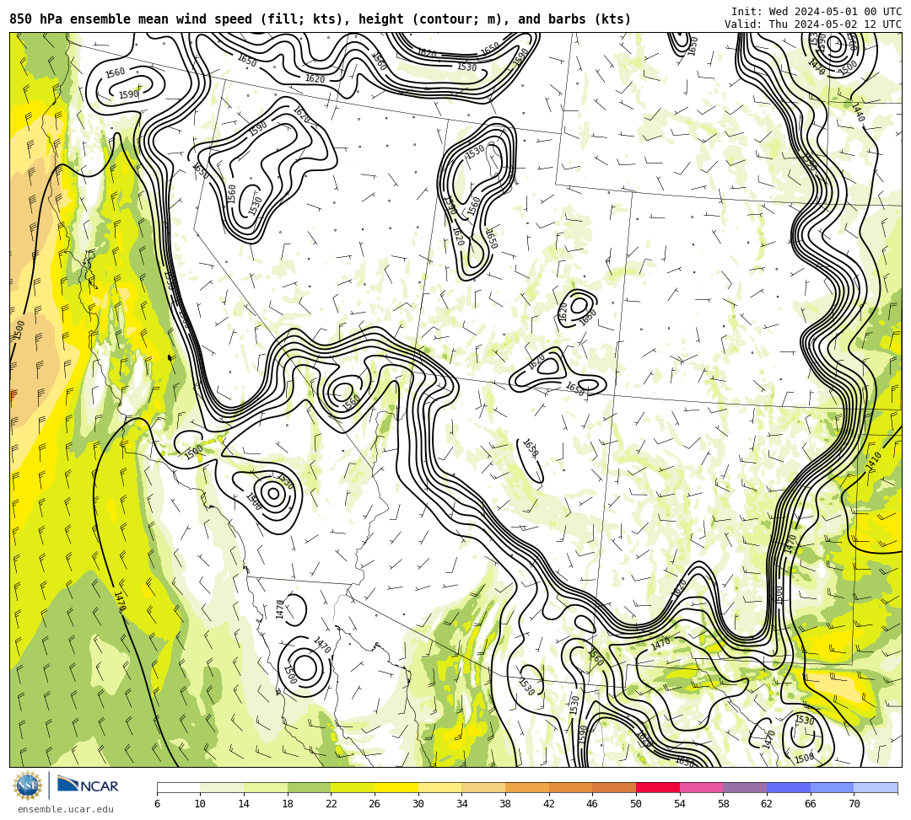
Task: Click the colorbar tick label 62
Action: click(767, 804)
